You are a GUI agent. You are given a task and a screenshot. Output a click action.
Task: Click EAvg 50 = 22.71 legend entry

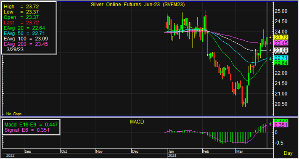pyautogui.click(x=24, y=34)
